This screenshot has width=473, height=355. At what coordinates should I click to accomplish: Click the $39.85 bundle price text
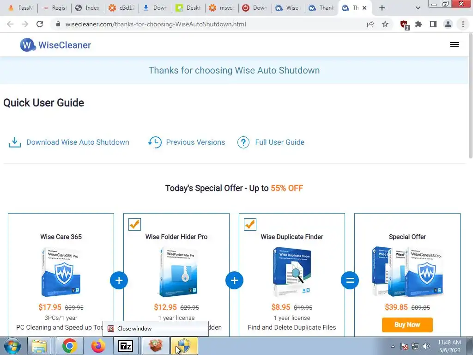pyautogui.click(x=396, y=307)
